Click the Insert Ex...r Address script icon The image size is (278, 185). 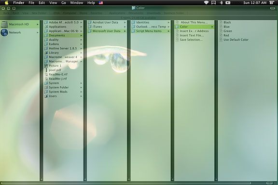coord(177,31)
